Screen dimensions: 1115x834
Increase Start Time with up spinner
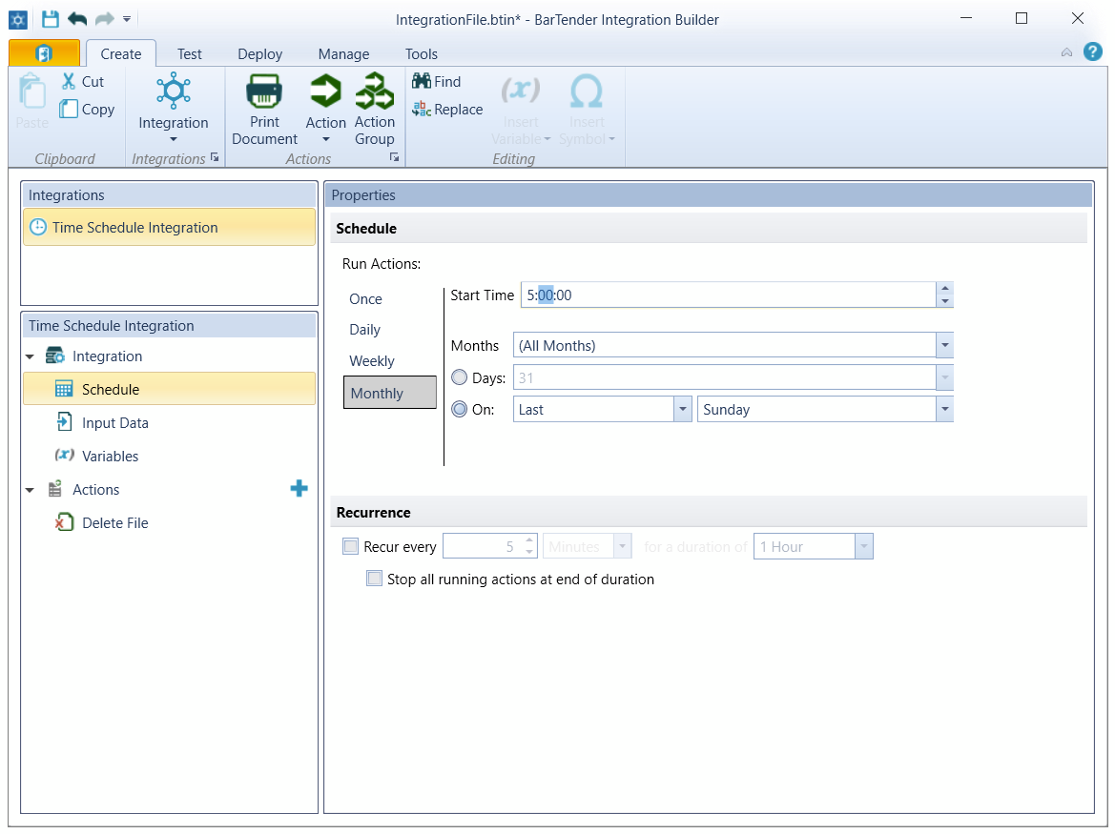944,289
